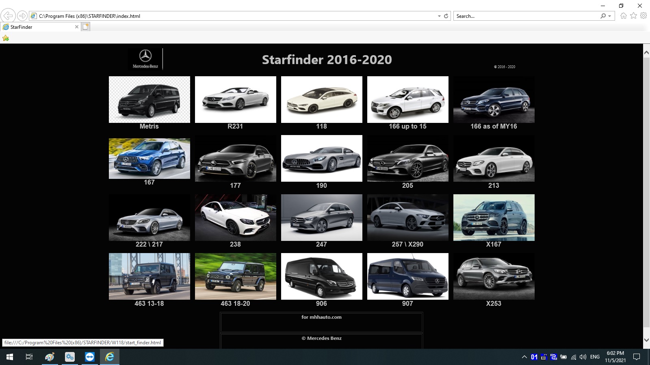Click the Mercedes-Benz logo
The image size is (650, 365).
(145, 59)
